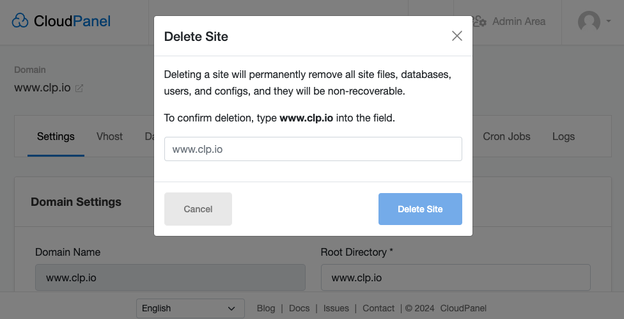
Task: Click the CloudPanel cloud logo icon
Action: click(20, 21)
